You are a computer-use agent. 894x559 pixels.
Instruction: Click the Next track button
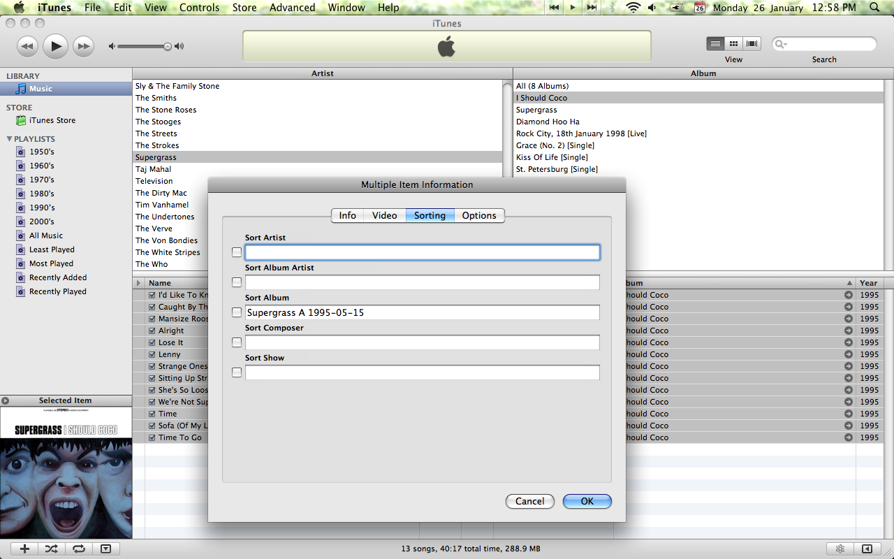pos(83,47)
